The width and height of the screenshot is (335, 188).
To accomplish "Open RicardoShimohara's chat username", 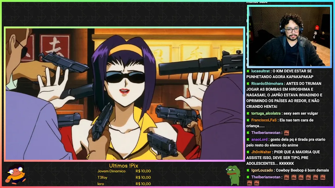I will pyautogui.click(x=267, y=84).
